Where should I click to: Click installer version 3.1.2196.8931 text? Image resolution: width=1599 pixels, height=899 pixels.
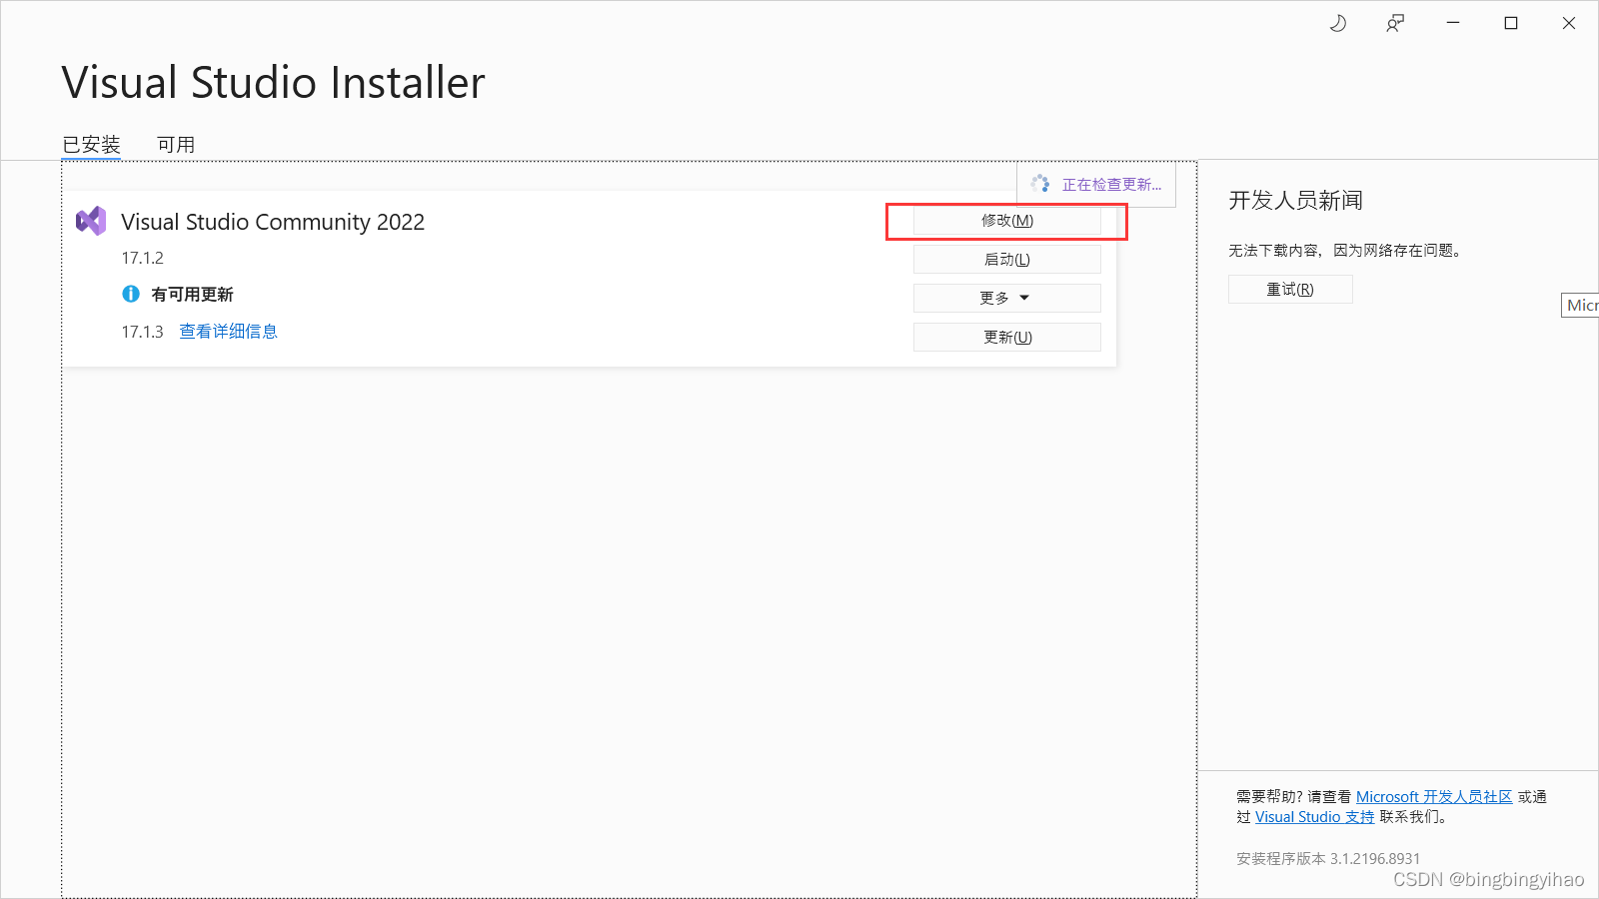click(1328, 859)
